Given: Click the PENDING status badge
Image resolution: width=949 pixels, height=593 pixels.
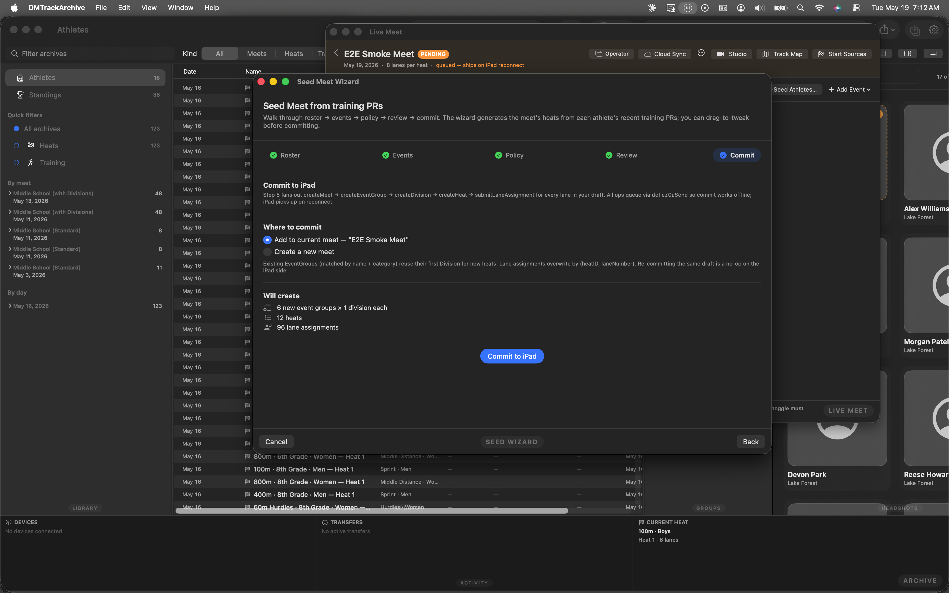Looking at the screenshot, I should [433, 54].
